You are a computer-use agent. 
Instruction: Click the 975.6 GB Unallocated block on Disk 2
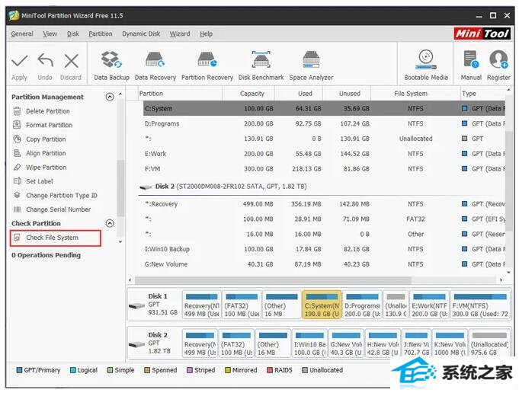point(489,343)
